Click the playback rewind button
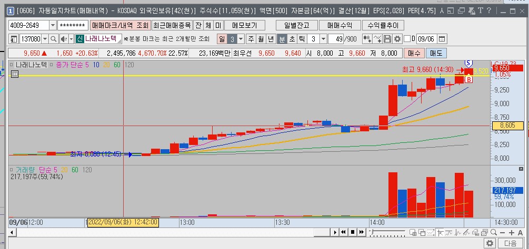 [344, 232]
